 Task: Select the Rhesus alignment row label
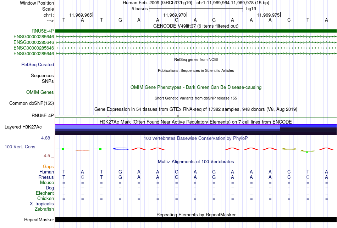click(46, 177)
